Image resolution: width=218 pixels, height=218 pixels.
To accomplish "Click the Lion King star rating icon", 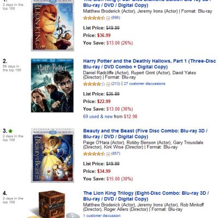I will [x=94, y=18].
